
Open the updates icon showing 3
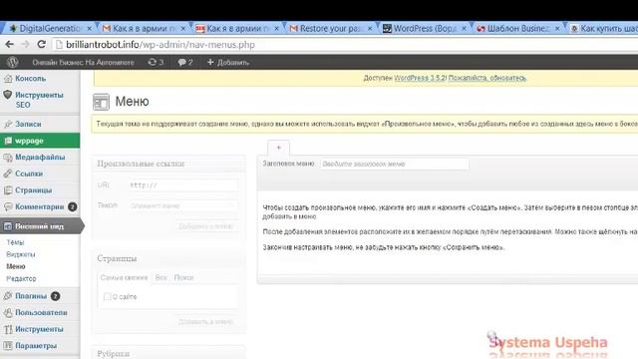click(156, 62)
